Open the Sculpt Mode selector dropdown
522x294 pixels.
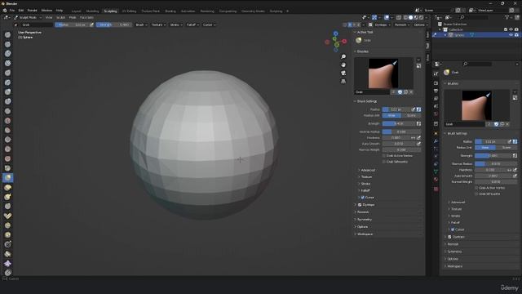(28, 17)
